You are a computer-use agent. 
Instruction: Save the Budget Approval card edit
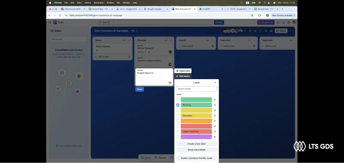[x=139, y=89]
